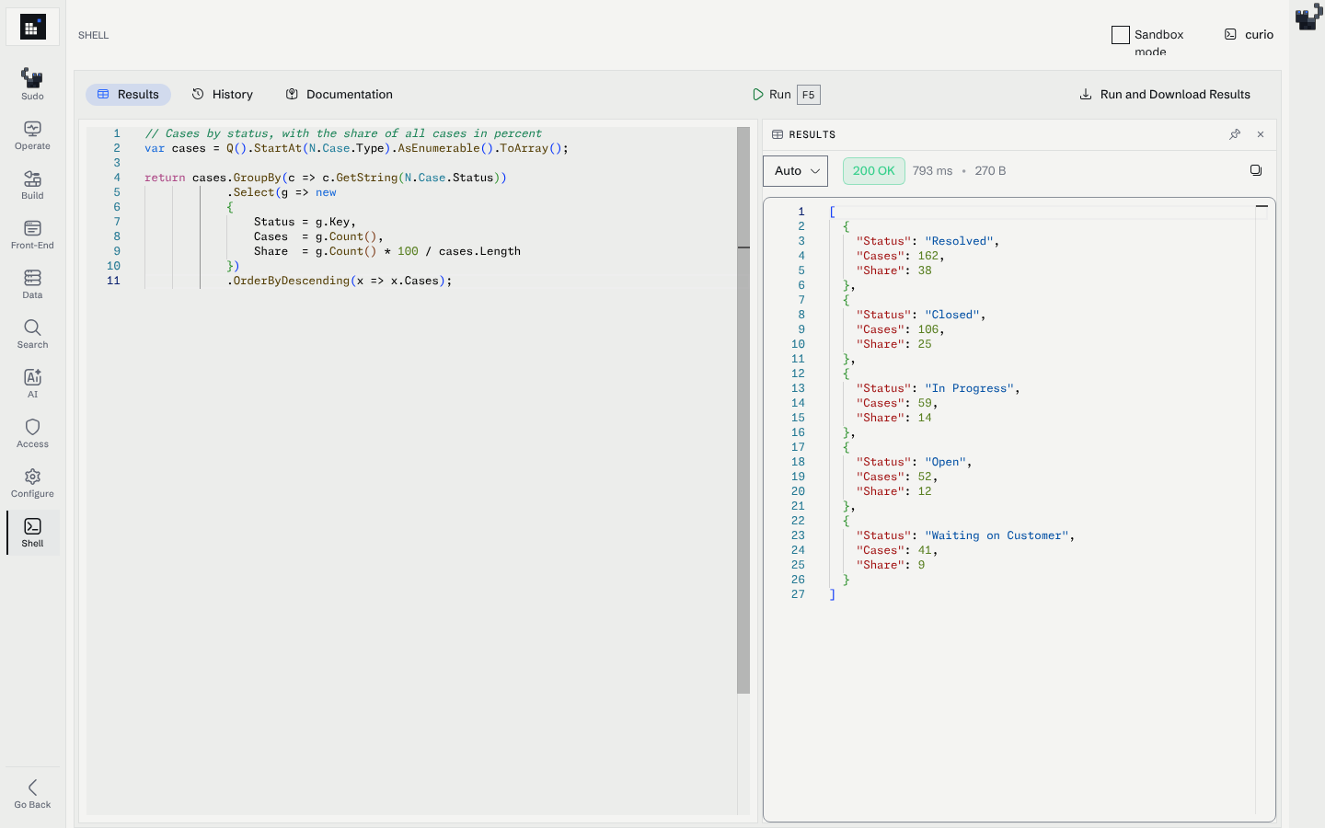This screenshot has height=828, width=1325.
Task: Click the "Resolved" status value in results
Action: pos(959,241)
